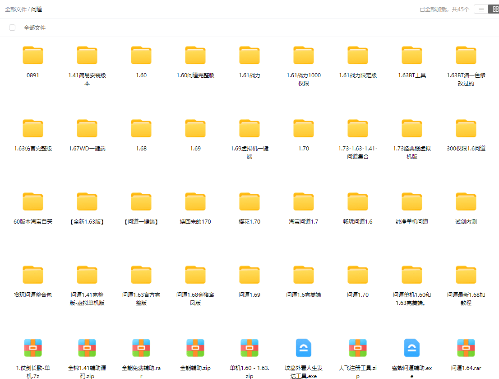Viewport: 499px width, 379px height.
Task: Open the 问道1.68金猪鸾凤版 folder
Action: [195, 275]
